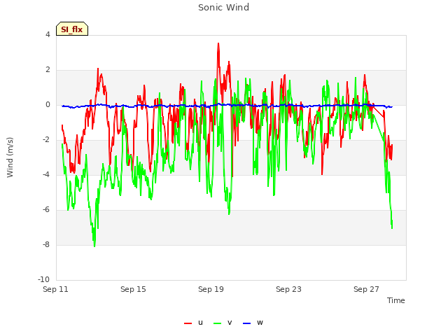The image size is (448, 336).
Task: Click the Wind (m/s) axis title
Action: click(10, 157)
